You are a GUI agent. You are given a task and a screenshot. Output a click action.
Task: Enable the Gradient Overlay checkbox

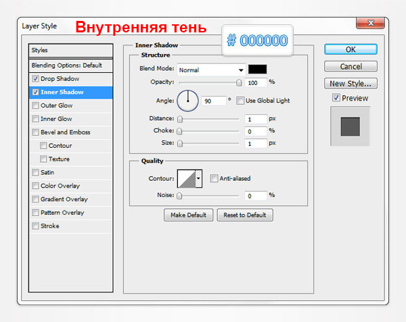35,199
